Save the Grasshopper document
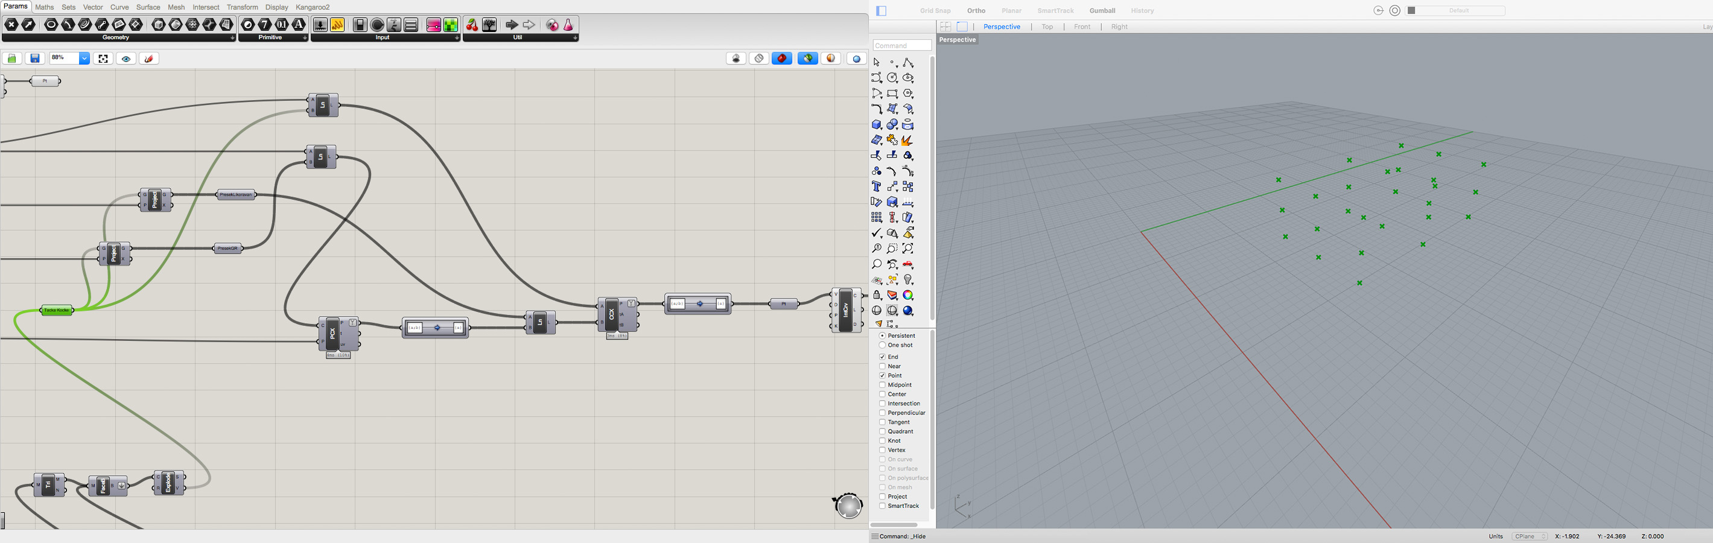Screen dimensions: 1713x543 pos(35,59)
